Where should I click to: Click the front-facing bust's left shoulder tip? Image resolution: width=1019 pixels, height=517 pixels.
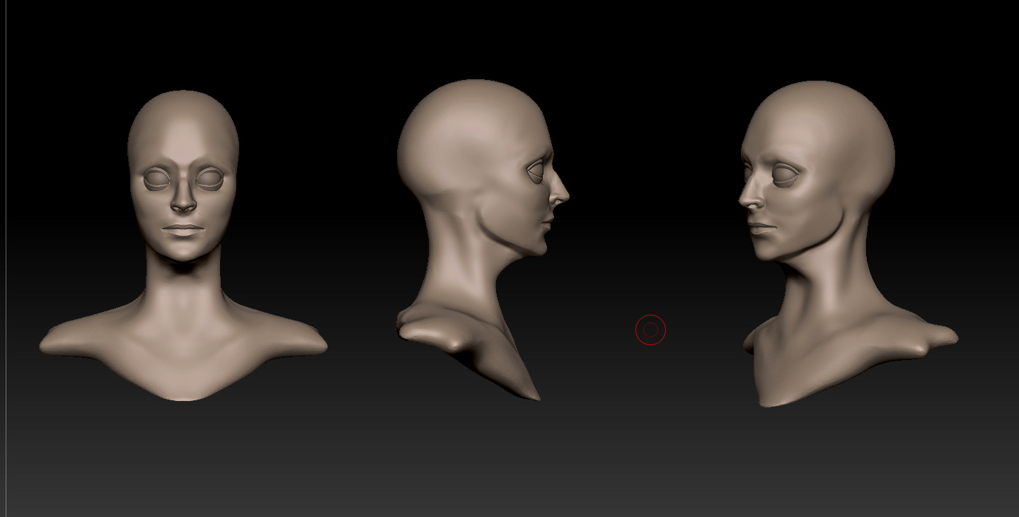click(x=50, y=347)
